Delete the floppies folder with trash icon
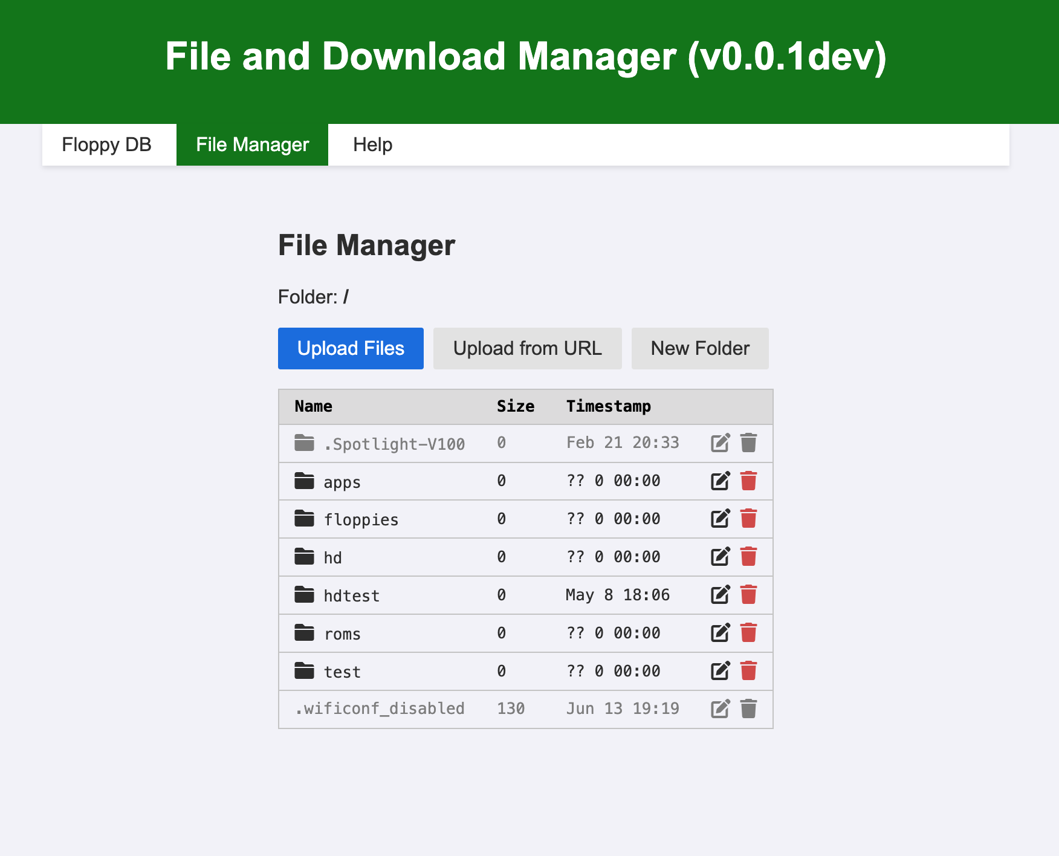This screenshot has height=856, width=1059. 748,519
